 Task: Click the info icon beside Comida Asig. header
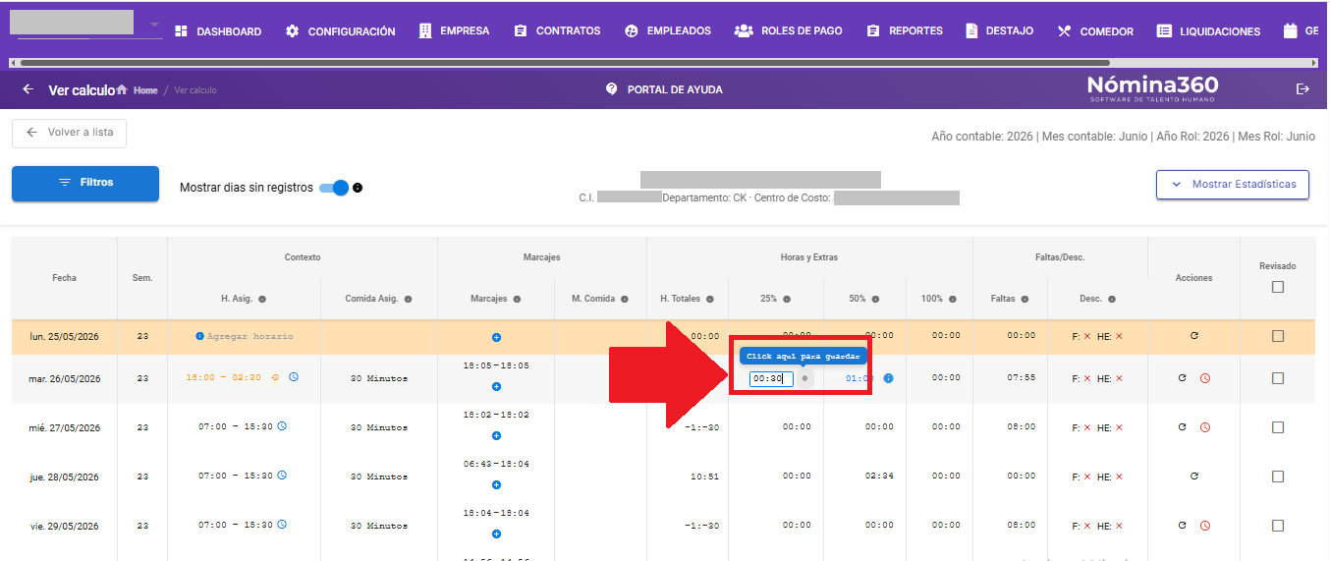(408, 299)
